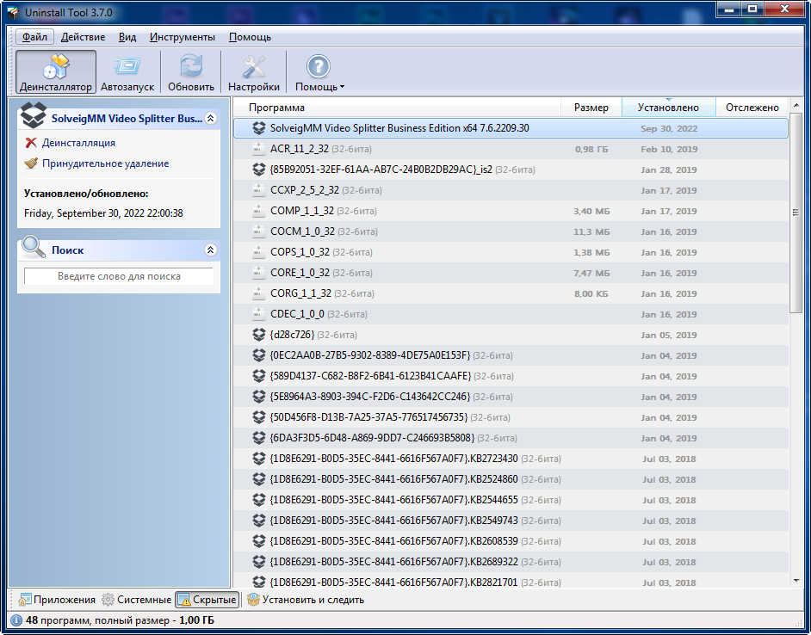Open the Инструменты menu
The width and height of the screenshot is (811, 635).
click(182, 37)
